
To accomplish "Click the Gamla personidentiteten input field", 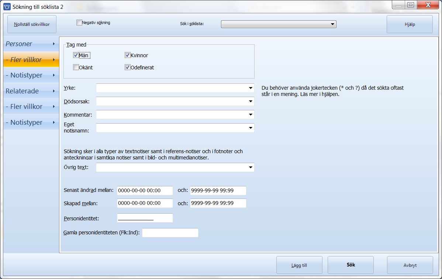I will 170,233.
